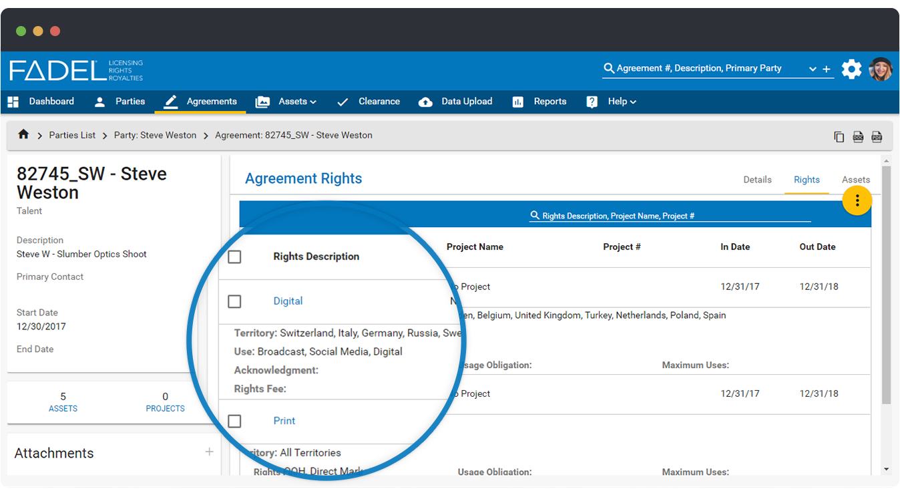The height and width of the screenshot is (489, 900).
Task: Click the copy agreement icon
Action: point(839,136)
